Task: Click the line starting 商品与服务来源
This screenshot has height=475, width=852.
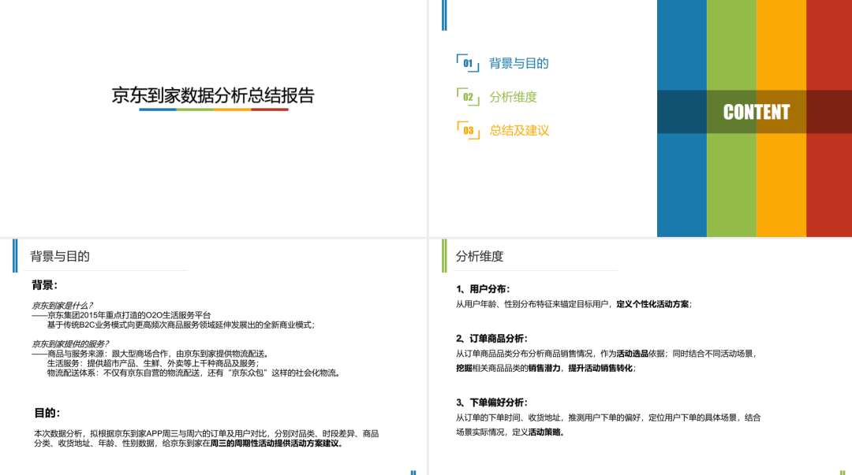Action: click(x=151, y=354)
